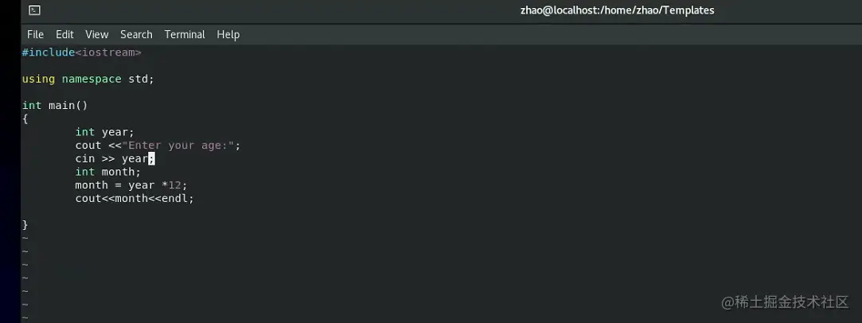Image resolution: width=862 pixels, height=323 pixels.
Task: Click the window title zhao@localhost
Action: click(618, 10)
